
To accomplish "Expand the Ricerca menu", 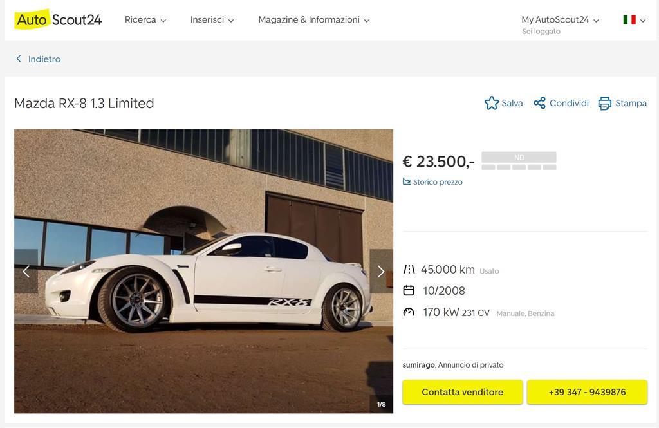I will click(x=145, y=20).
